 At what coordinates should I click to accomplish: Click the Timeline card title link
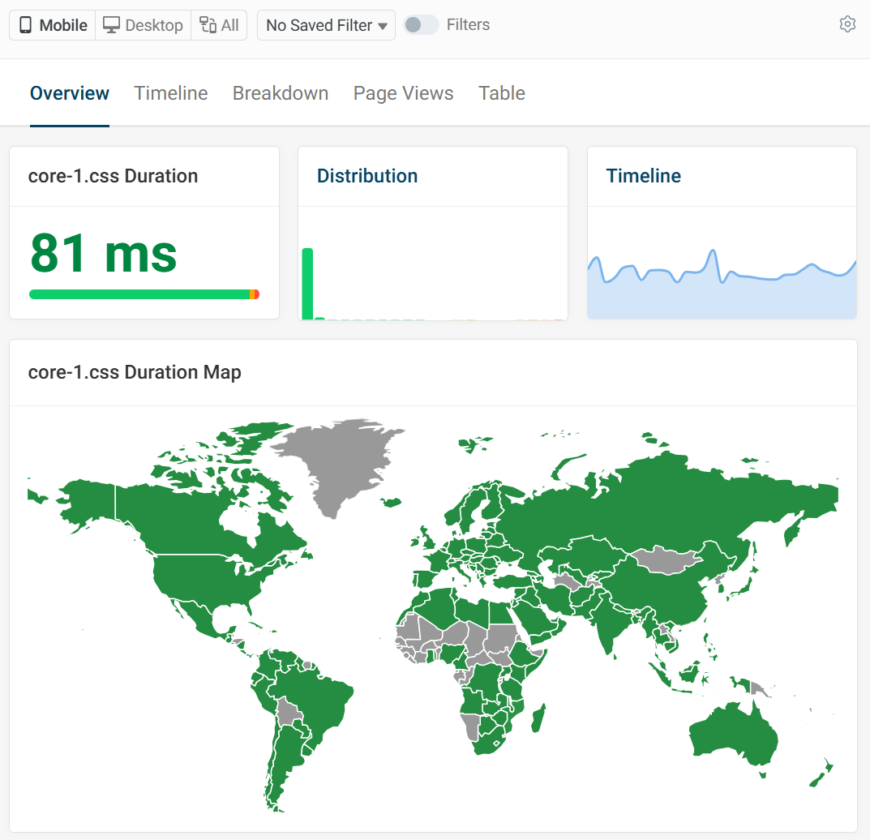[x=643, y=175]
